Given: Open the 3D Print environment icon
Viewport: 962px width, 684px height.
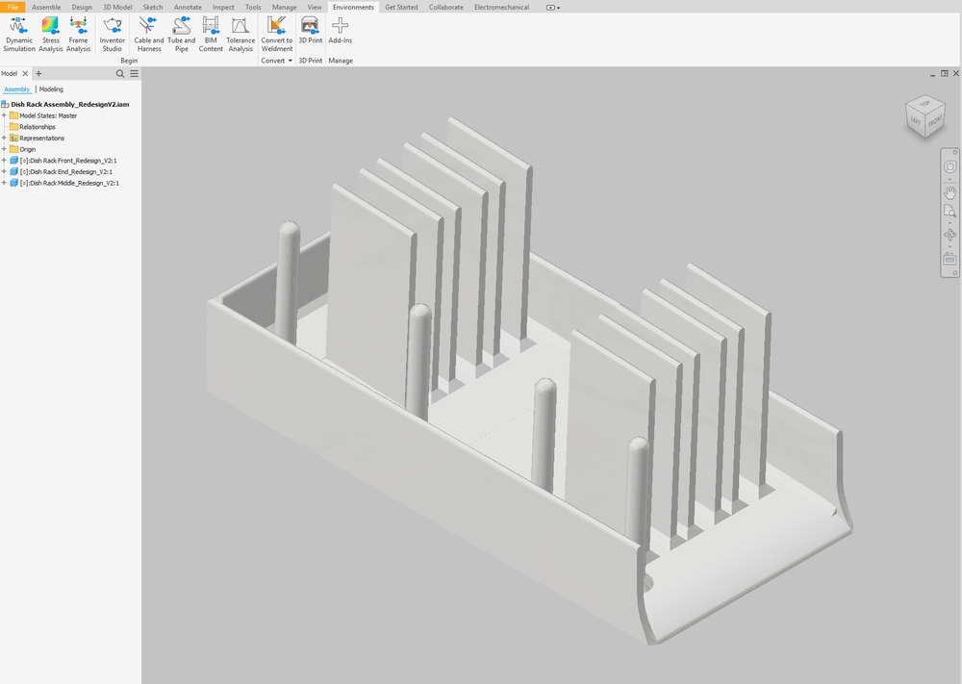Looking at the screenshot, I should pyautogui.click(x=311, y=31).
